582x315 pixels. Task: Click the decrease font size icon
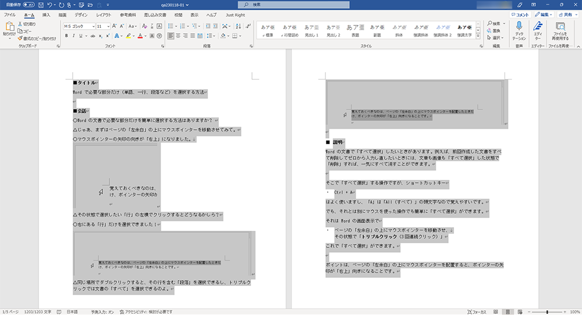tap(122, 26)
